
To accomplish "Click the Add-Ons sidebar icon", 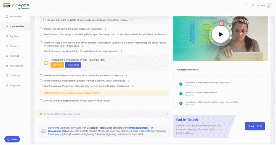I will pyautogui.click(x=7, y=76).
